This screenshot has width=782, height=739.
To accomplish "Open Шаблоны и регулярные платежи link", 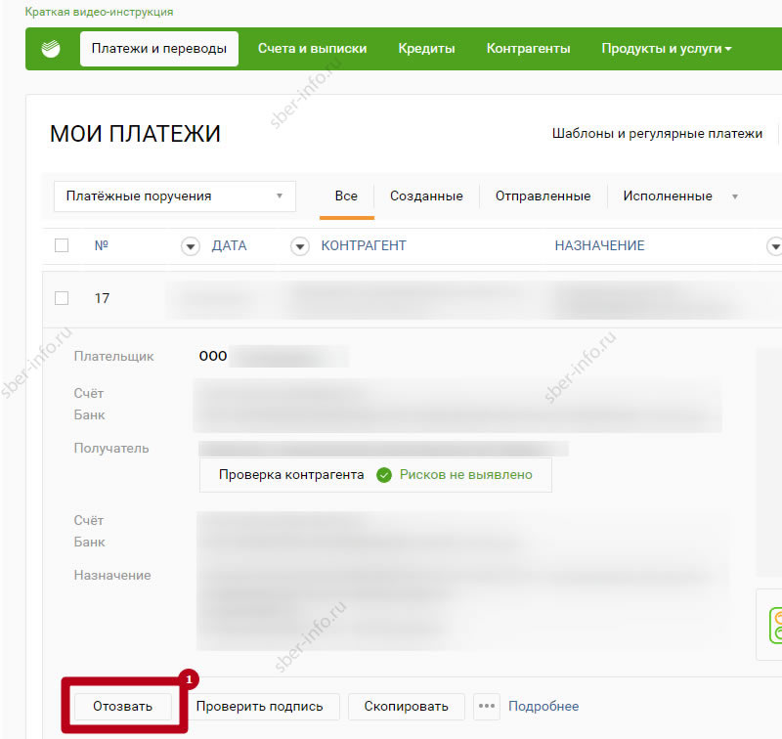I will (x=657, y=134).
